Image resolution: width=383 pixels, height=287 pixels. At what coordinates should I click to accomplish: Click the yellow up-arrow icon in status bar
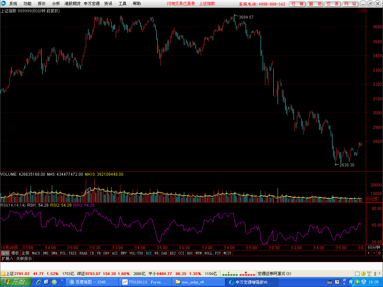(363, 274)
